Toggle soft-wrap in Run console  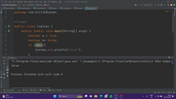[7, 67]
